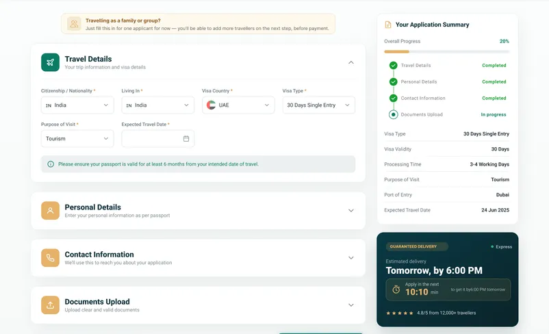This screenshot has width=549, height=334.
Task: Open the Citizenship / Nationality dropdown
Action: [77, 105]
